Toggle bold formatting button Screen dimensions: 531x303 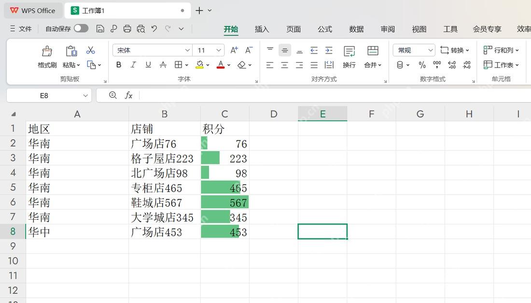pyautogui.click(x=119, y=65)
